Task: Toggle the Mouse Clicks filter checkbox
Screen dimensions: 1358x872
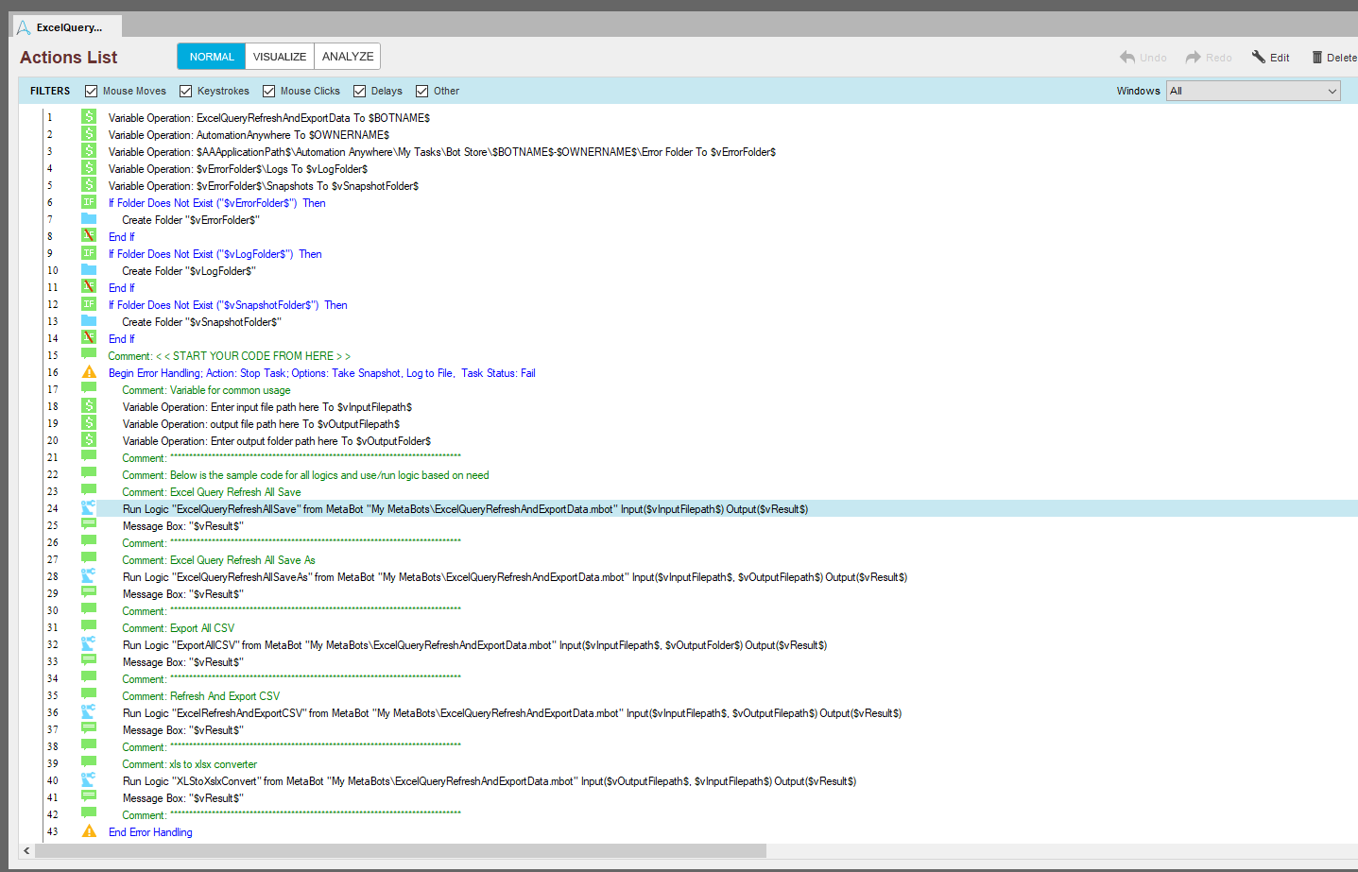Action: 269,92
